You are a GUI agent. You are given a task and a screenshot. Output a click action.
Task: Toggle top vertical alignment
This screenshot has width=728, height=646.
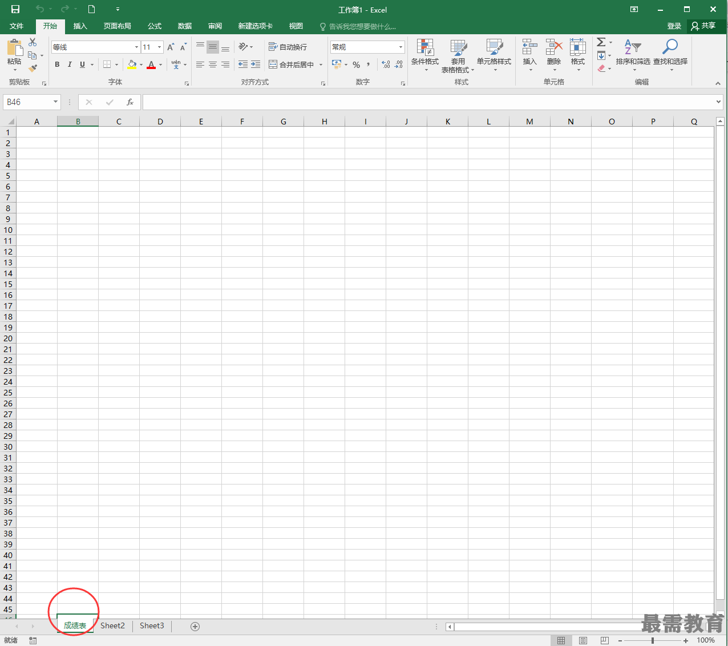[x=200, y=47]
